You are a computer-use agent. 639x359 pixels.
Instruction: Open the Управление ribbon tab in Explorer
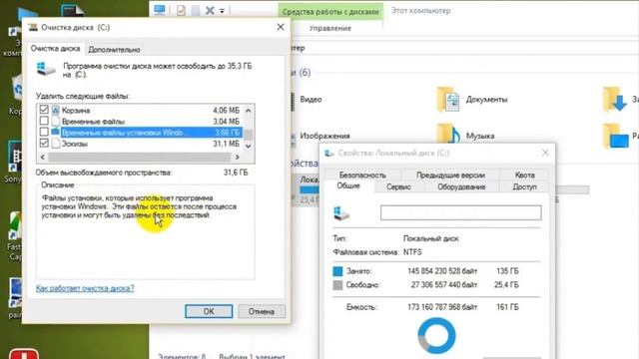pos(330,28)
